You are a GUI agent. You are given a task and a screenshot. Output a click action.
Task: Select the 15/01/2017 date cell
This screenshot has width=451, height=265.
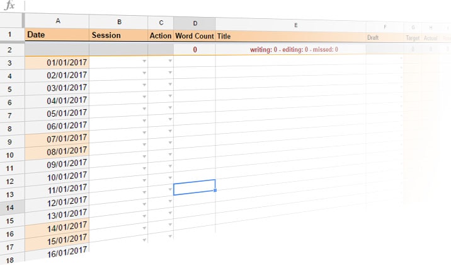pyautogui.click(x=57, y=240)
